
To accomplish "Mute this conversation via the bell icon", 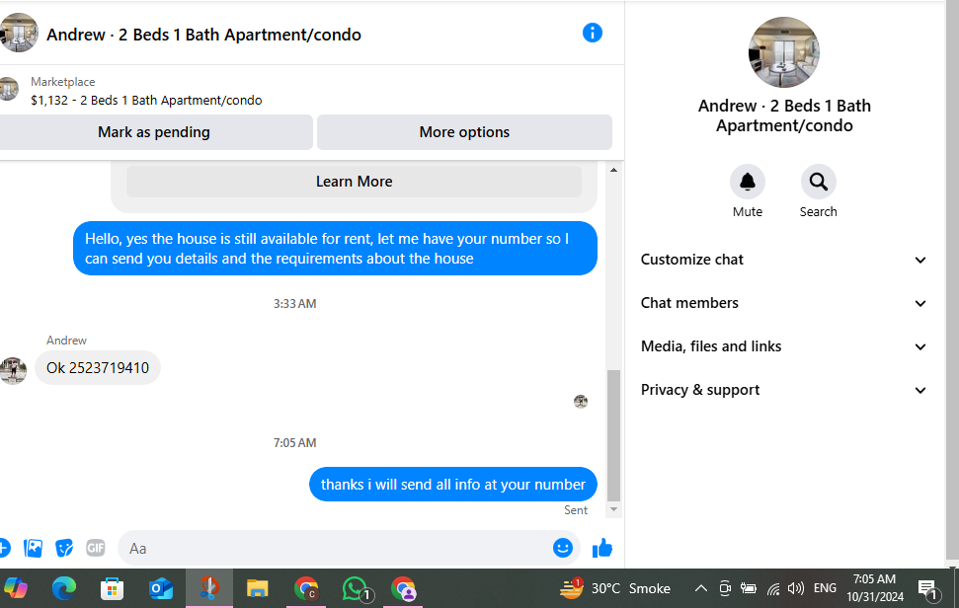I will pyautogui.click(x=748, y=182).
